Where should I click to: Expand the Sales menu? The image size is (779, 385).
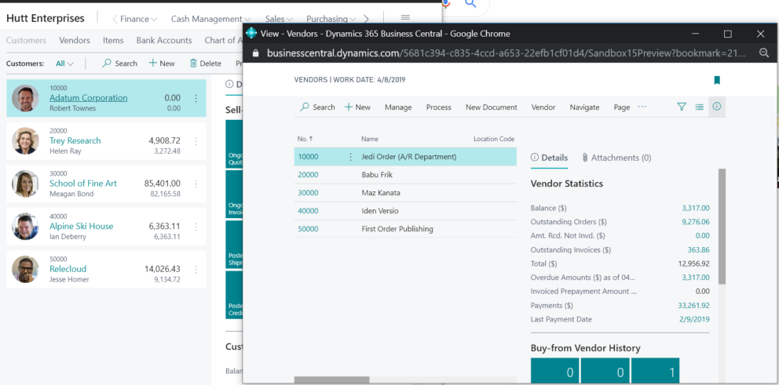click(x=278, y=19)
